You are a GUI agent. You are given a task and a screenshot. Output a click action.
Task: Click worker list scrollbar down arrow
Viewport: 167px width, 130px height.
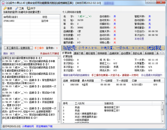[163, 121]
